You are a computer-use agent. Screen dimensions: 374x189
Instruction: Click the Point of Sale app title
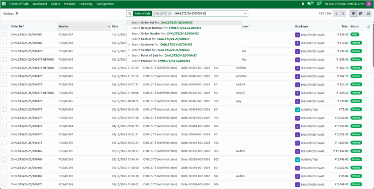coord(19,4)
